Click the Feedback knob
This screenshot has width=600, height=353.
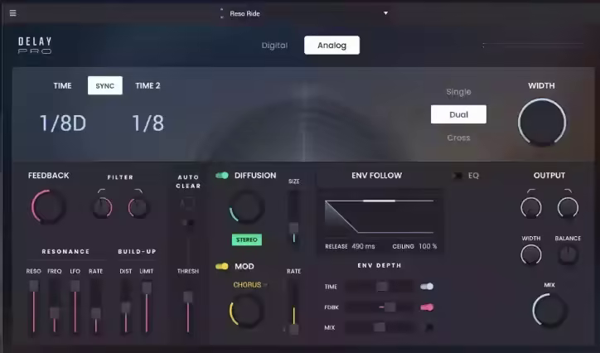[x=48, y=206]
